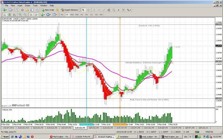
Task: Expand the Arrows objects dropdown
Action: (x=131, y=10)
